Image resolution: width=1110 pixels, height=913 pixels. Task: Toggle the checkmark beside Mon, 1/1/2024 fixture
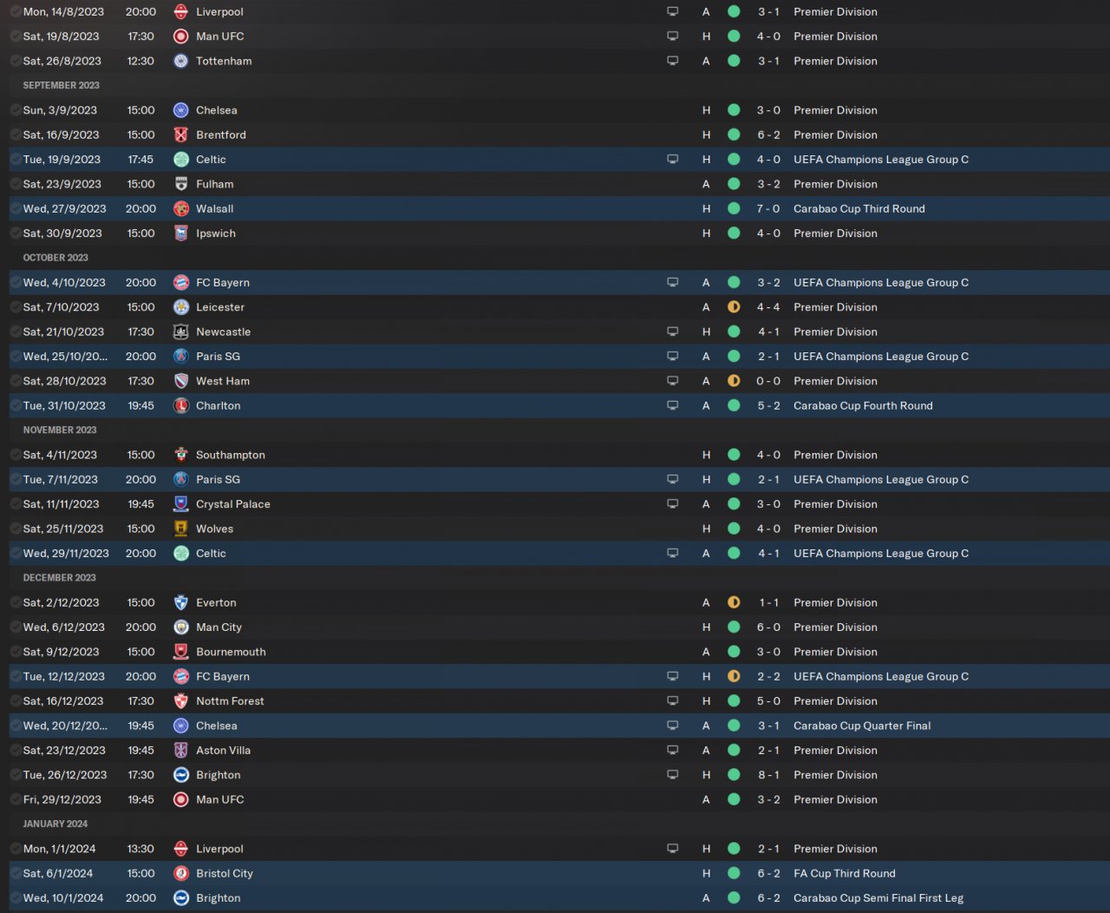click(x=15, y=850)
